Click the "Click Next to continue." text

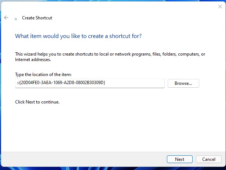[x=37, y=102]
